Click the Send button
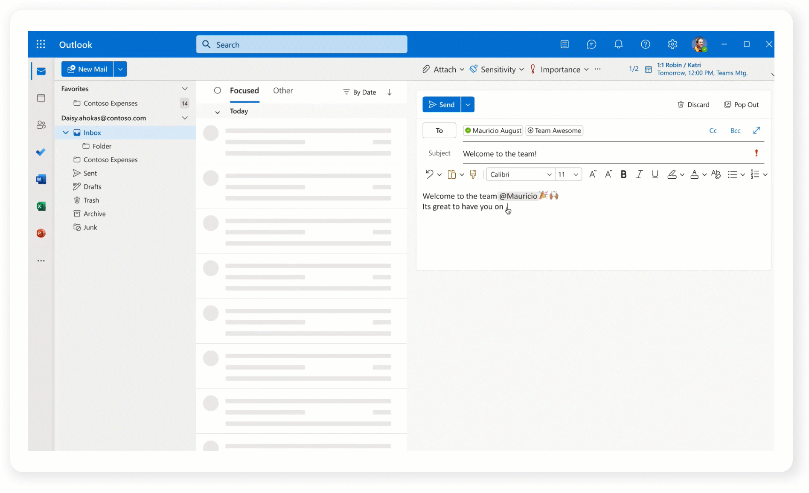Screen dimensions: 809x493 (442, 105)
